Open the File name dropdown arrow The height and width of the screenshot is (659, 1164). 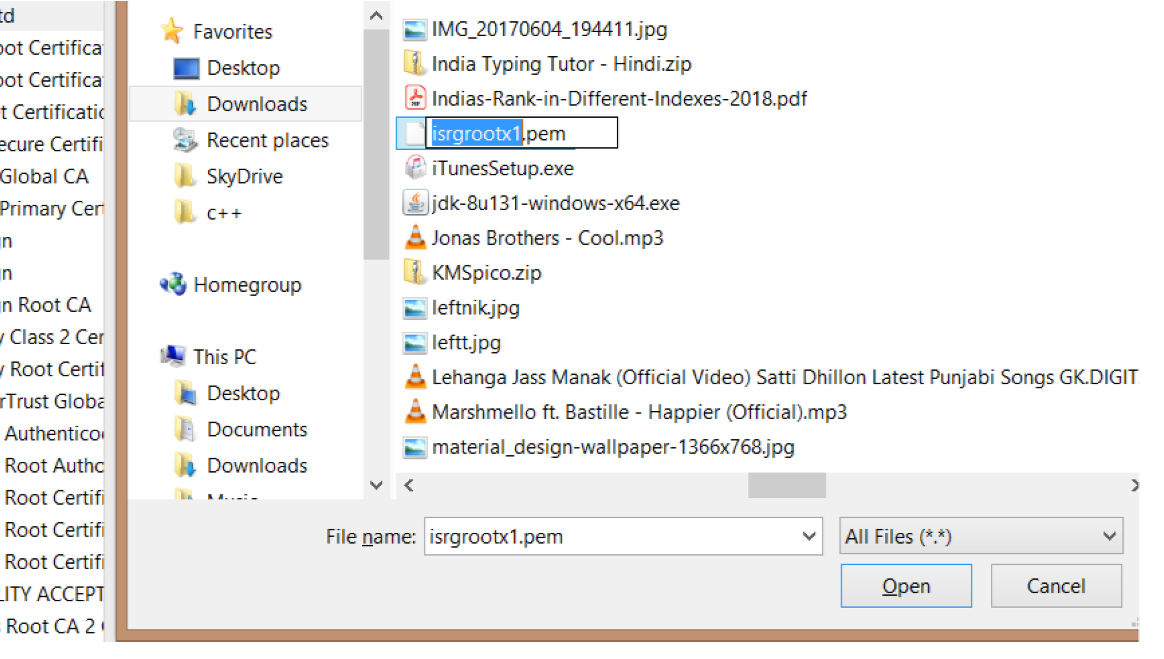coord(808,536)
